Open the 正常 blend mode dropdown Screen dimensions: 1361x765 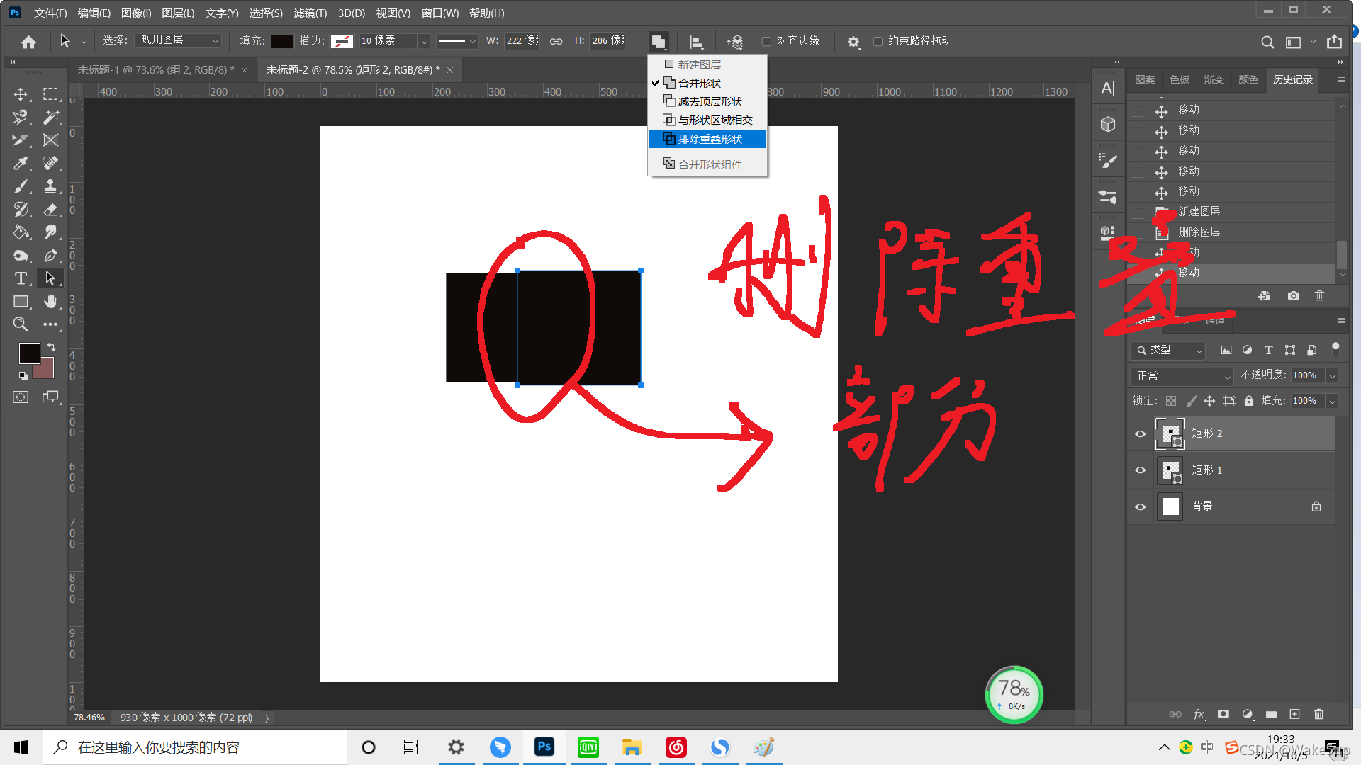1182,375
